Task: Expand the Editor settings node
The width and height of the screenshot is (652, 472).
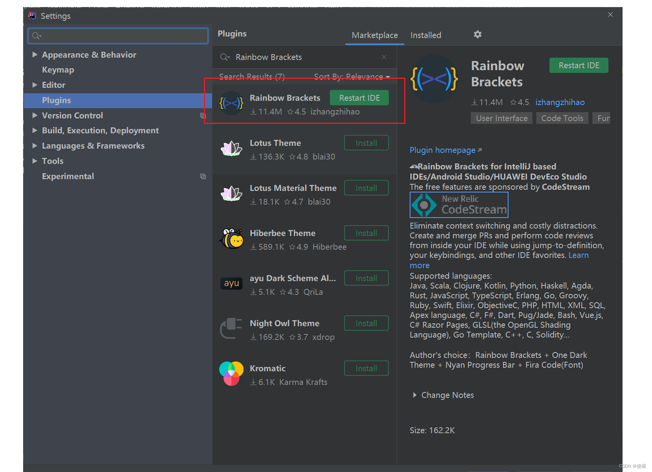Action: click(35, 85)
